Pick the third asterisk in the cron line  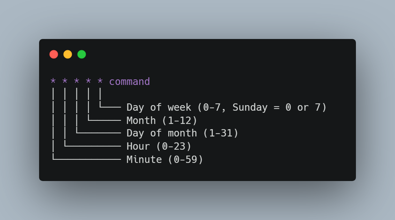tap(77, 81)
